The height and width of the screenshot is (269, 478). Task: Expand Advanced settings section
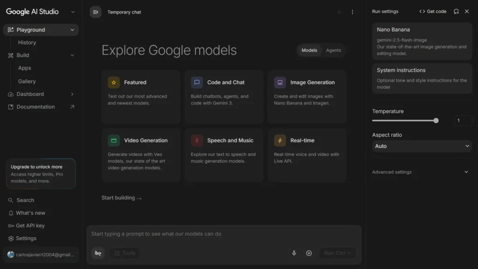pyautogui.click(x=420, y=172)
